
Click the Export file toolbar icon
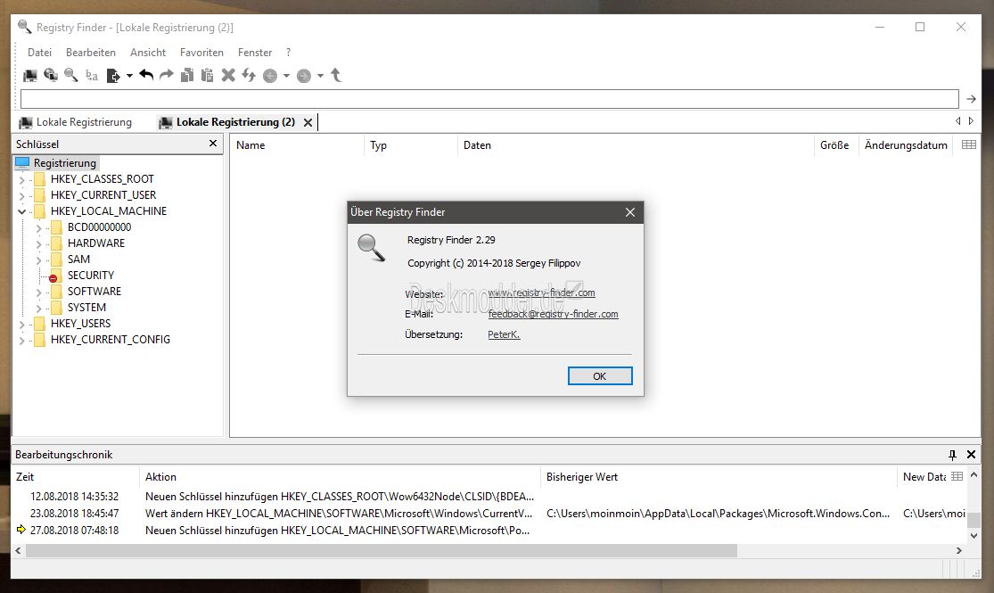click(x=113, y=76)
